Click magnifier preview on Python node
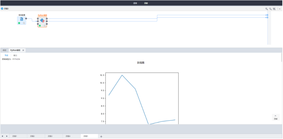The height and width of the screenshot is (139, 283). 45,26
